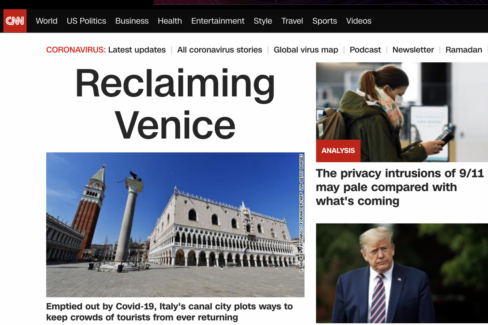
Task: Open the Podcast link
Action: (x=365, y=50)
